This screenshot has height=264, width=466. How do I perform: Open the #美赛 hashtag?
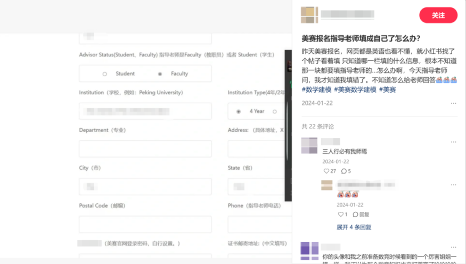387,89
